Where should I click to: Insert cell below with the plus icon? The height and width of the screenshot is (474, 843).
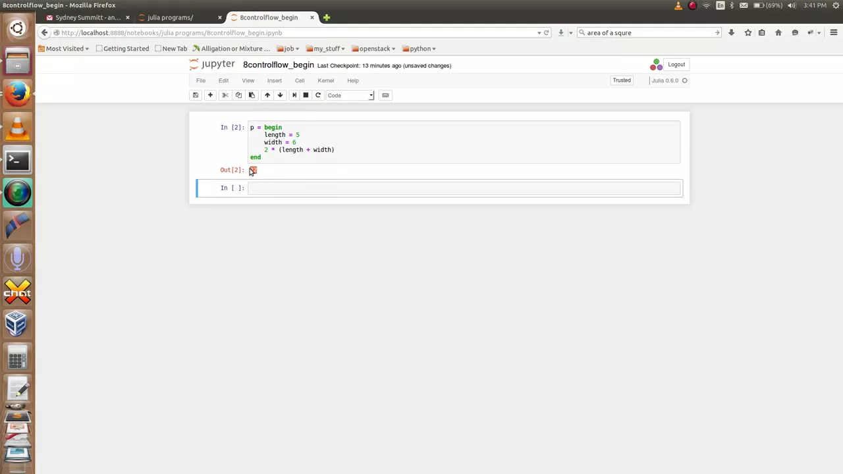click(210, 95)
